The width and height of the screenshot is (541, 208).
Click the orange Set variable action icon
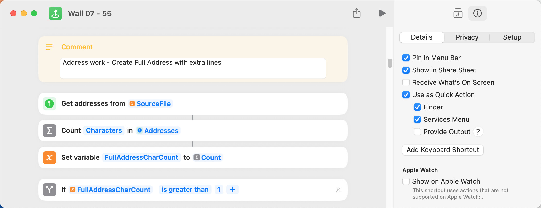pyautogui.click(x=49, y=158)
